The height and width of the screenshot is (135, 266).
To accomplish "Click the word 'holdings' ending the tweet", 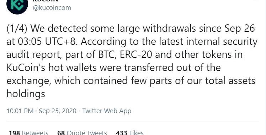I will 26,94.
